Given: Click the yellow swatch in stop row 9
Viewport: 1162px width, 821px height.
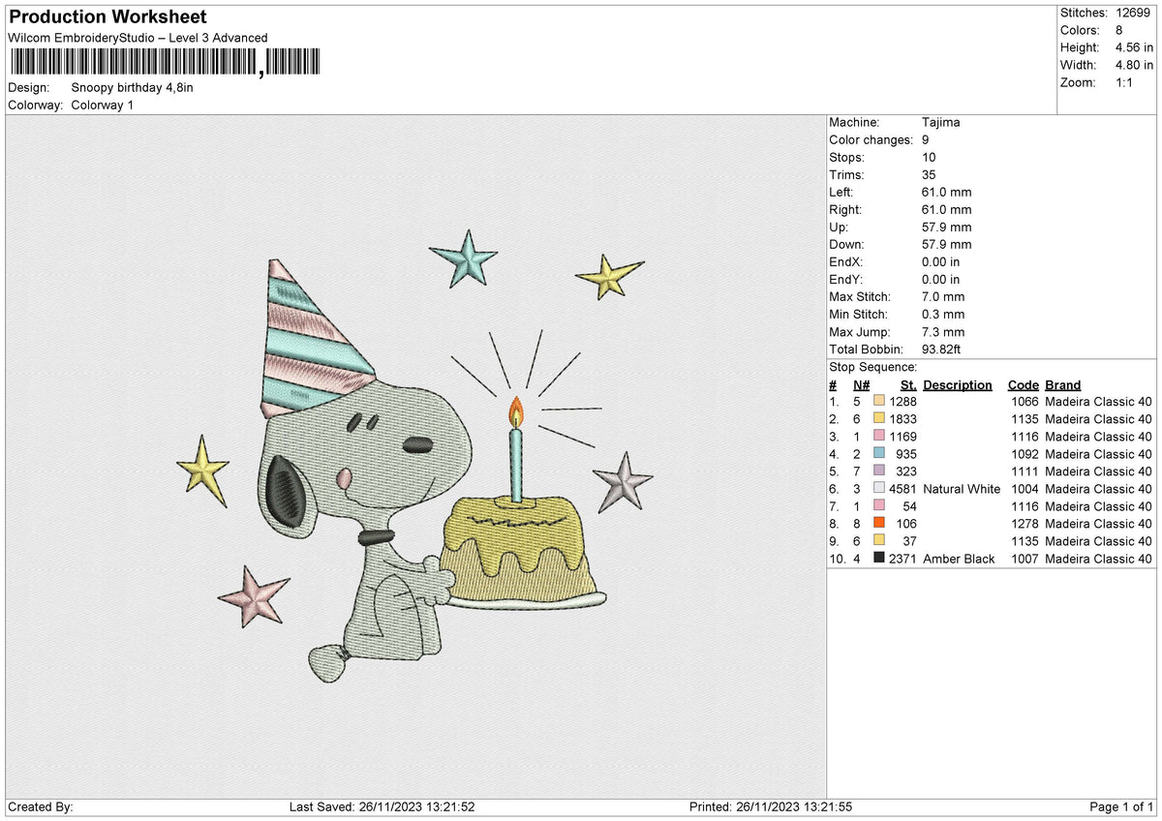Looking at the screenshot, I should pyautogui.click(x=879, y=540).
